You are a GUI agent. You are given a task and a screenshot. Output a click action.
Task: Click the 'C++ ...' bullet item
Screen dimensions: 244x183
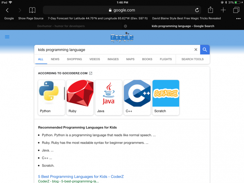coord(47,158)
